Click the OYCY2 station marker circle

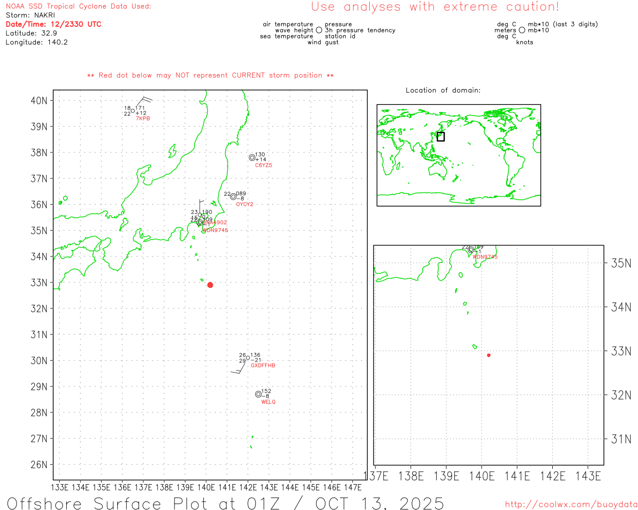click(233, 197)
